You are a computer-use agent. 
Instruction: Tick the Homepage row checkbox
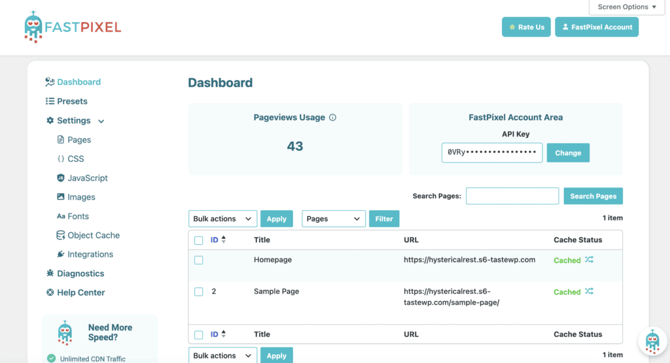point(199,260)
